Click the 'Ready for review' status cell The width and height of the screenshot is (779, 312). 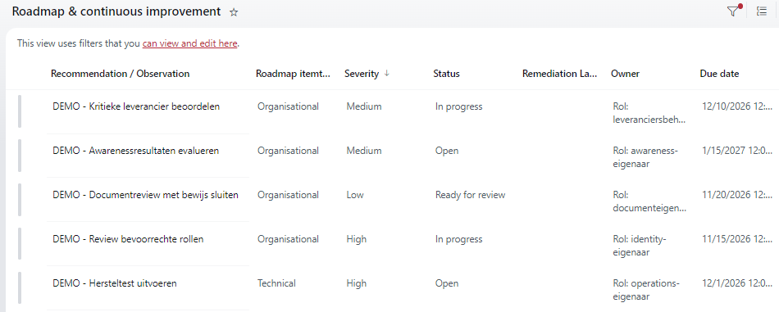[x=471, y=195]
